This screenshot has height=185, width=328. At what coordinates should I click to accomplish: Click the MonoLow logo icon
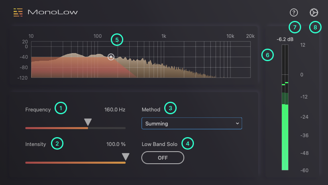(x=18, y=12)
